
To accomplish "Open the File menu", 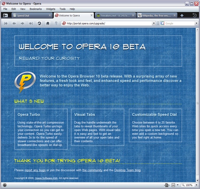I will pos(5,9).
